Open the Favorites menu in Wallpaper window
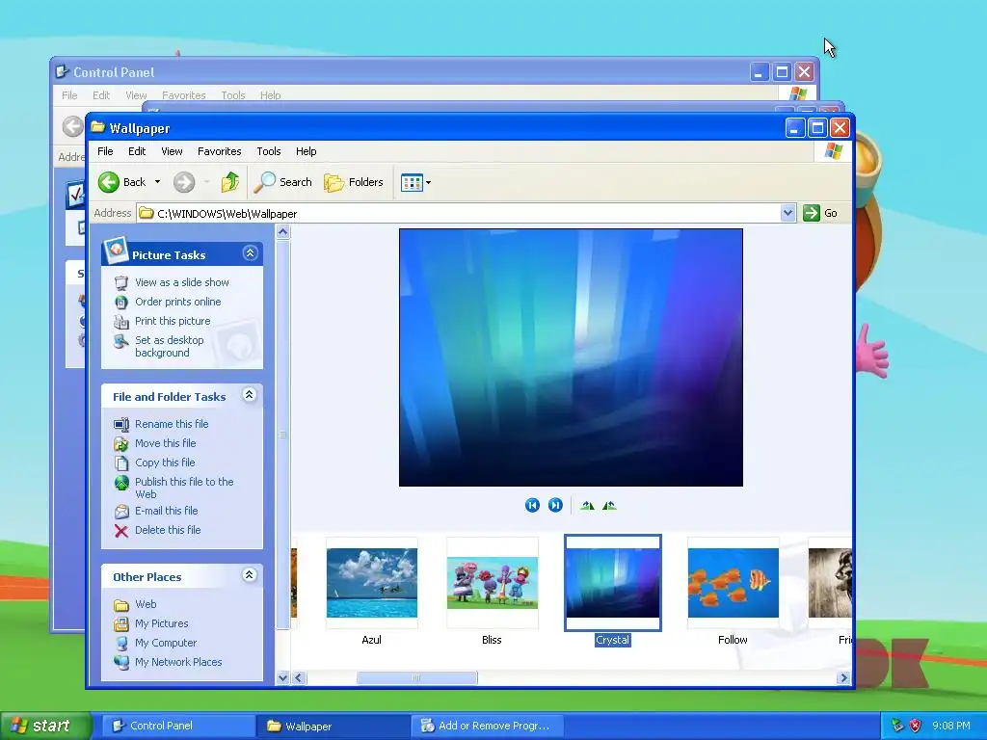The width and height of the screenshot is (987, 740). click(219, 151)
